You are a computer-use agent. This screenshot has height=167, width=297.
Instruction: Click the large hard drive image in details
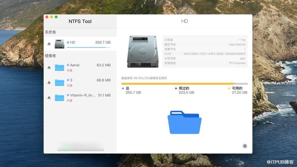[x=143, y=51]
